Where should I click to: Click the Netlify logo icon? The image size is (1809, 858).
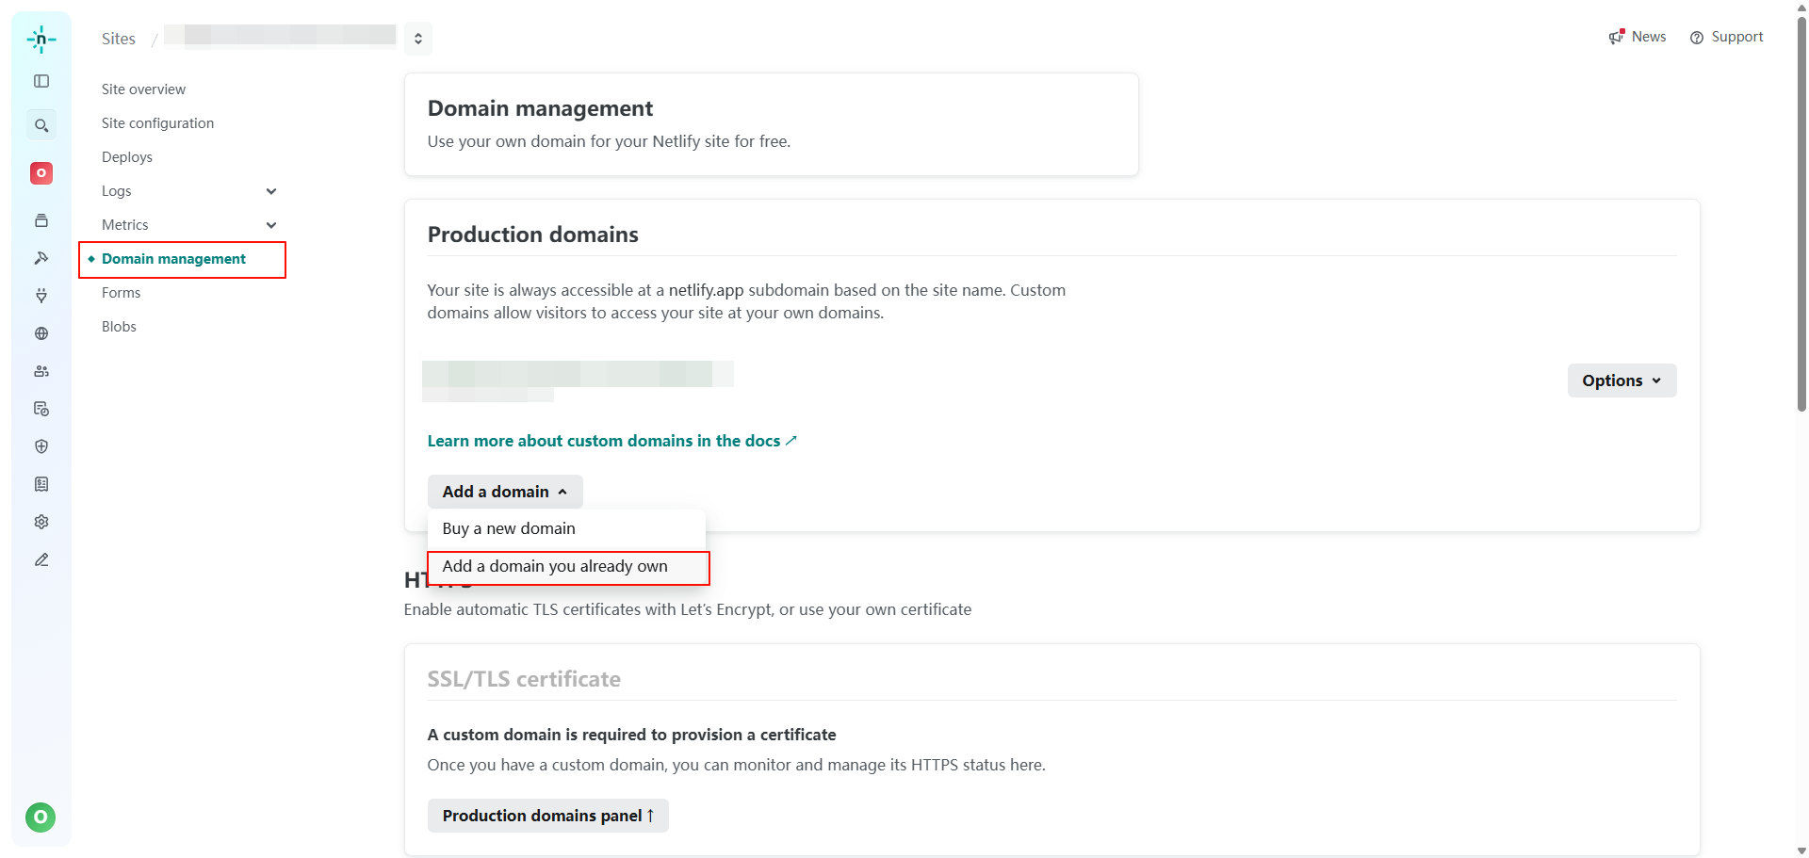coord(41,39)
